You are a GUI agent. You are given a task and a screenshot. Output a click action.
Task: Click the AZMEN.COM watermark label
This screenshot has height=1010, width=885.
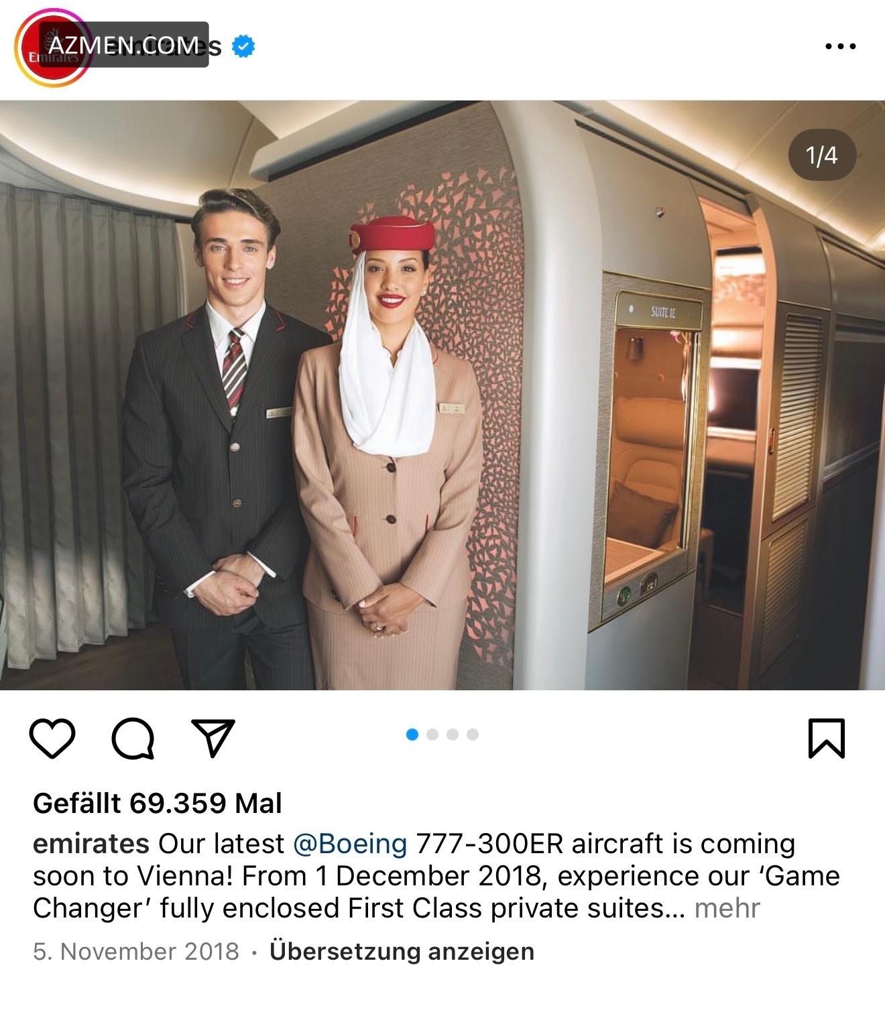point(124,45)
